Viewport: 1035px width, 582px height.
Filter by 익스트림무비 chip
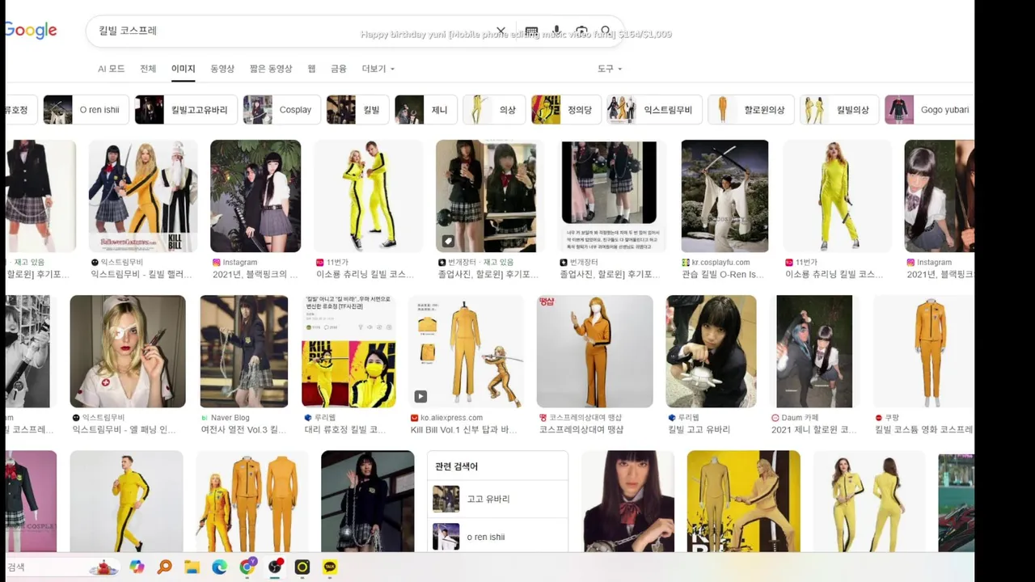(x=654, y=109)
